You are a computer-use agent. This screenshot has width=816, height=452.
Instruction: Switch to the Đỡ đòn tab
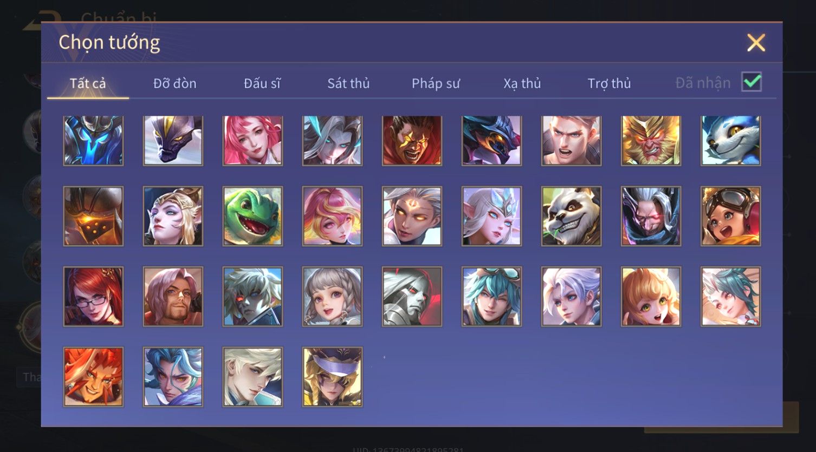174,83
